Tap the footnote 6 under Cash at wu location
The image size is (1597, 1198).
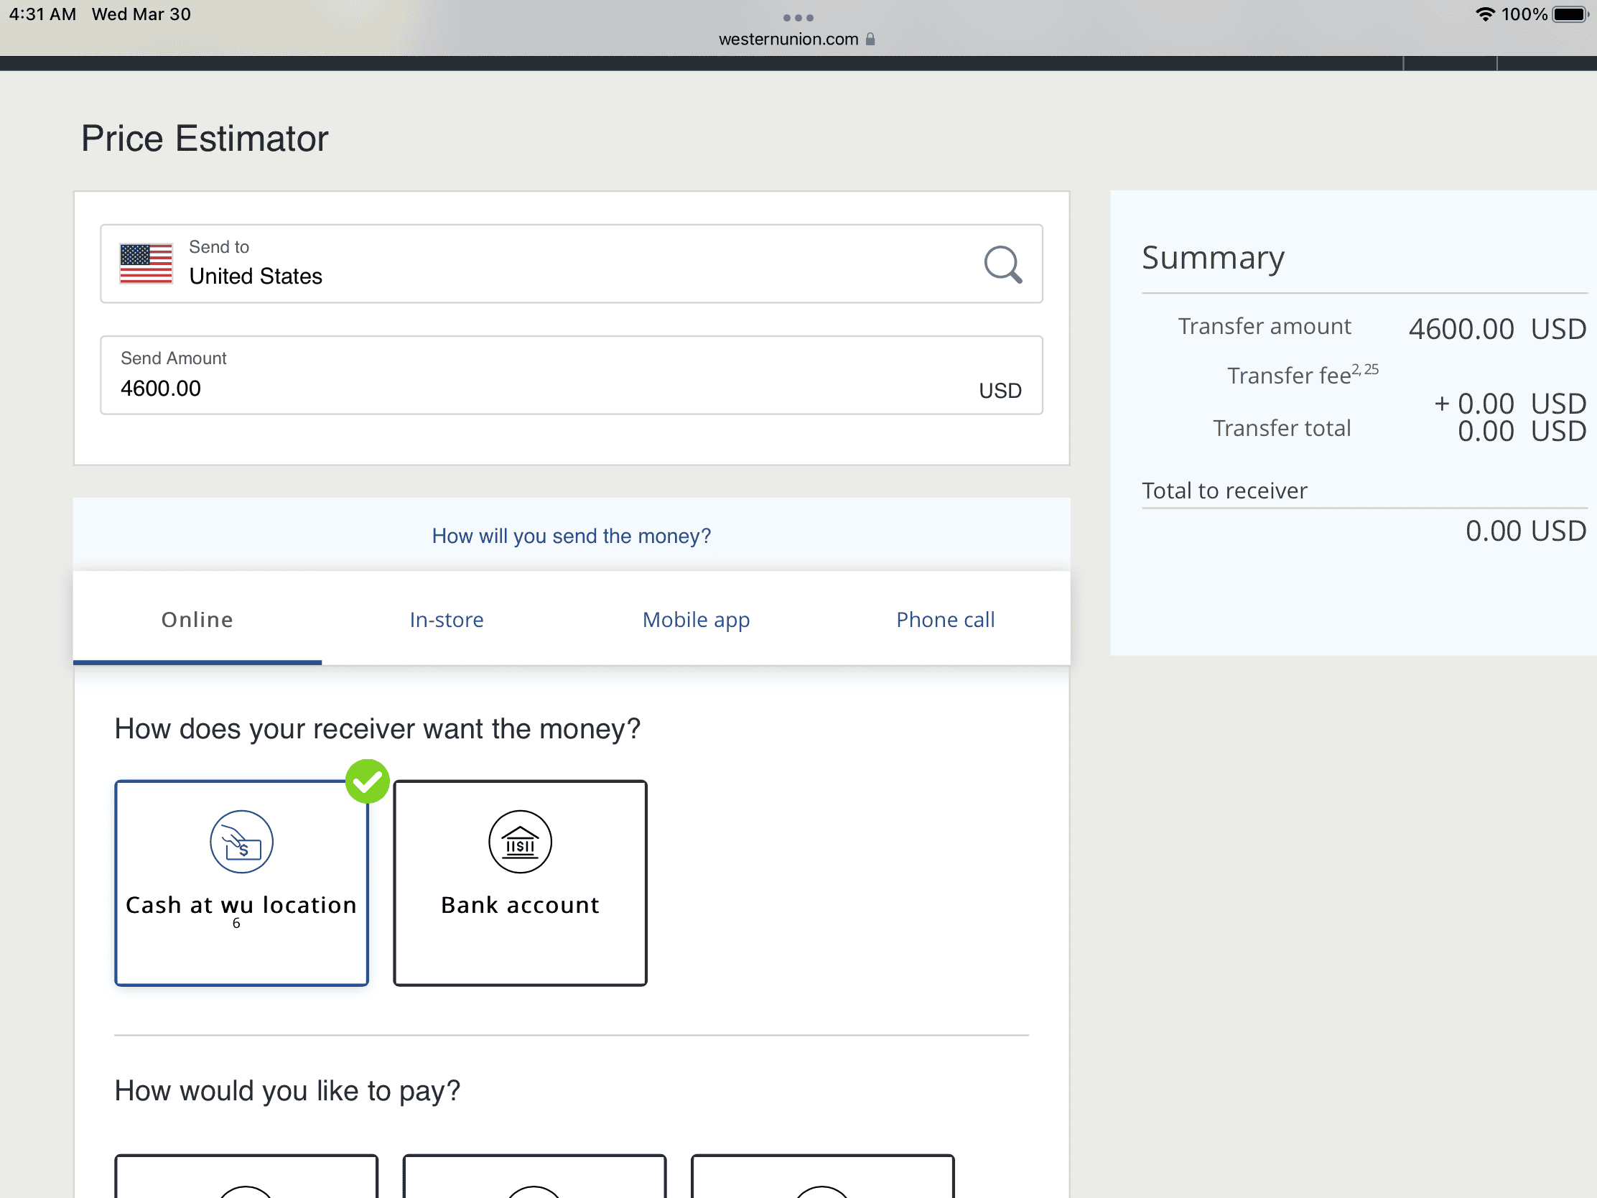236,923
